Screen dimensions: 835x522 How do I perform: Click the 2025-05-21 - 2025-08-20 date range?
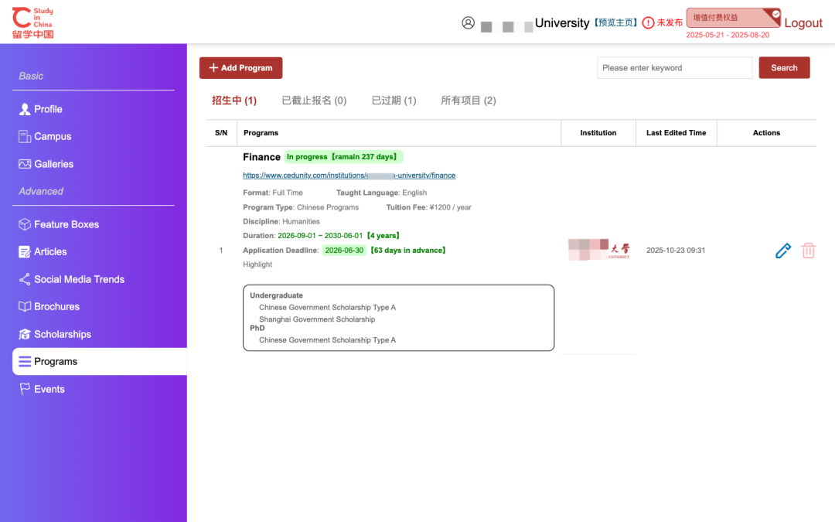[x=728, y=35]
